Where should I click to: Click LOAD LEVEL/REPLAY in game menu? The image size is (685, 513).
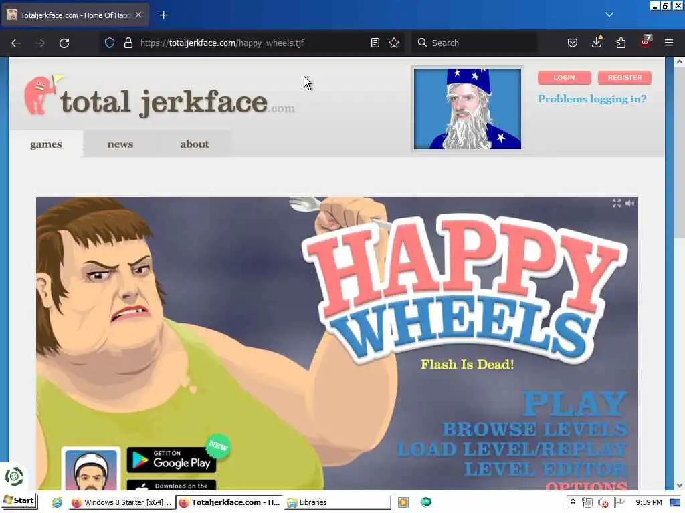[512, 450]
